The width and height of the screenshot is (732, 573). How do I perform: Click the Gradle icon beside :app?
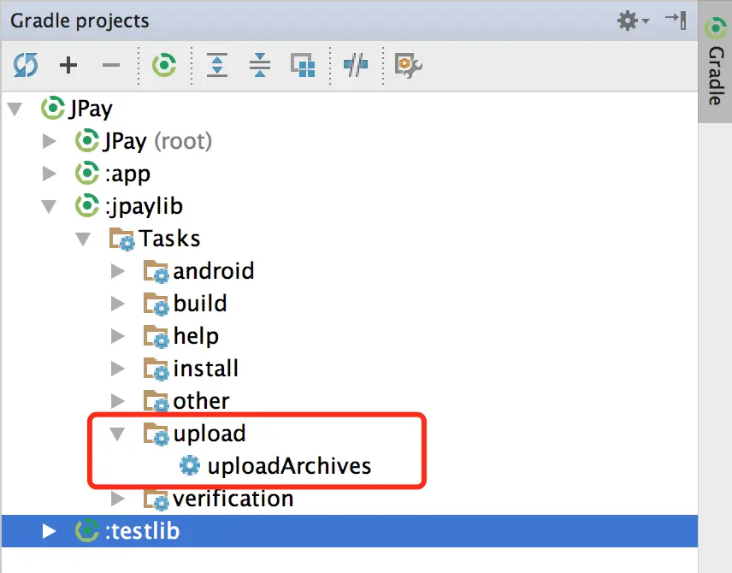[x=87, y=174]
